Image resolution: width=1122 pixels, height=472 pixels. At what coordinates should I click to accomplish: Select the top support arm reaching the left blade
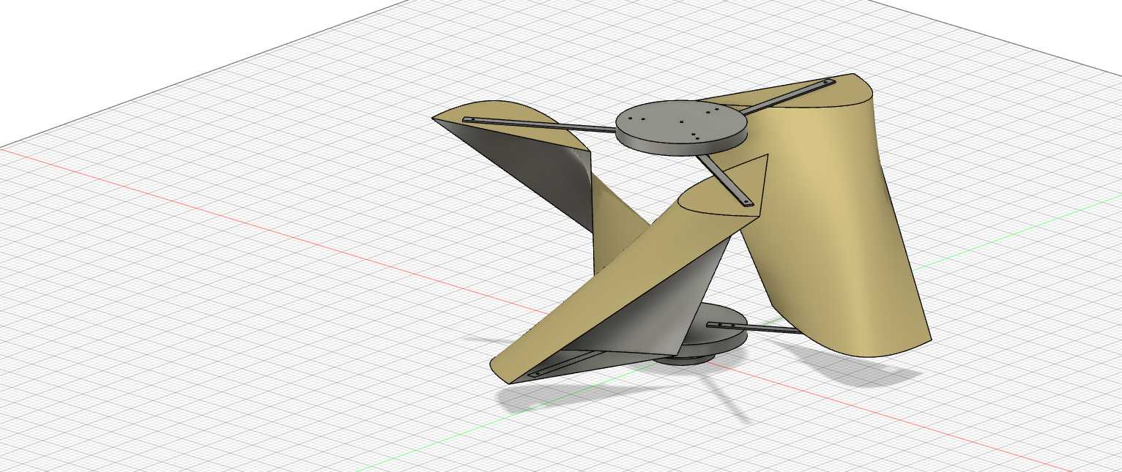540,125
